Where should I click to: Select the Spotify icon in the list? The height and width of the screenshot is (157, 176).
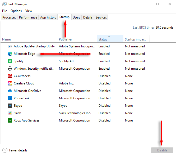[x=10, y=61]
